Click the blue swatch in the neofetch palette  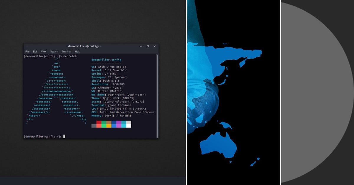(114, 125)
